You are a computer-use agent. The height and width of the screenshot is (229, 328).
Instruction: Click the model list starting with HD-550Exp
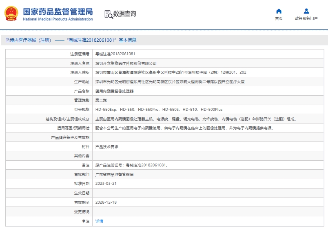pyautogui.click(x=159, y=110)
